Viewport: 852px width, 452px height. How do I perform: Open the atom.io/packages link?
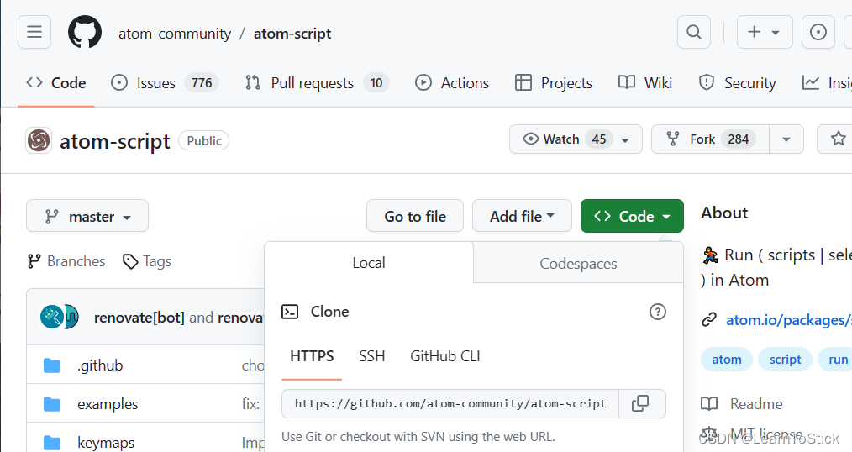tap(788, 320)
